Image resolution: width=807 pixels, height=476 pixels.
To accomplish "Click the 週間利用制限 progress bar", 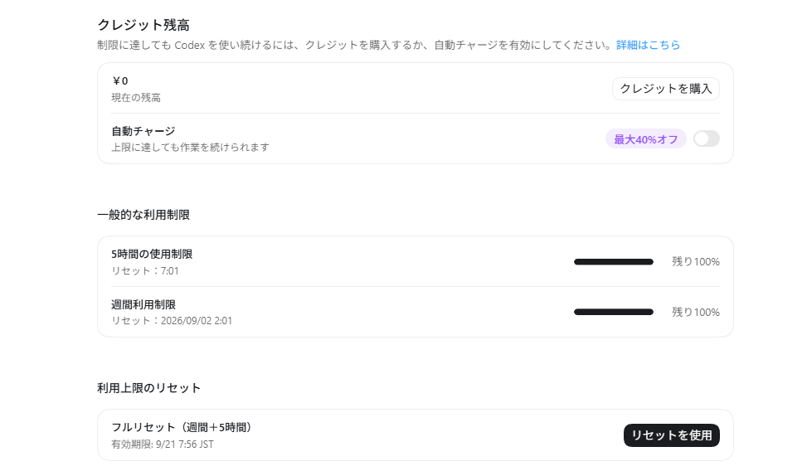I will (x=614, y=312).
